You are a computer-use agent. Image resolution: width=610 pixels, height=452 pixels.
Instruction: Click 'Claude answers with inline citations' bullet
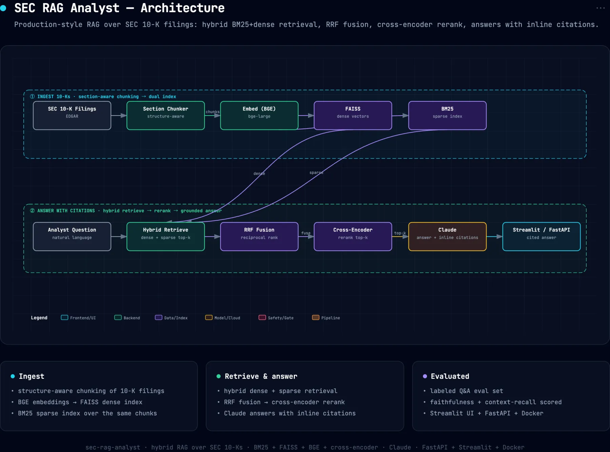coord(290,413)
